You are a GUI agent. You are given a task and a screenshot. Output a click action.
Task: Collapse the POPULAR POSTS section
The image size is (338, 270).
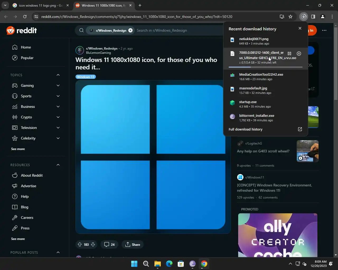click(58, 252)
